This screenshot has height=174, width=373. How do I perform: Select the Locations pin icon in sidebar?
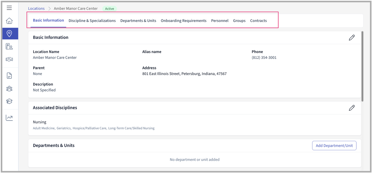coord(9,34)
